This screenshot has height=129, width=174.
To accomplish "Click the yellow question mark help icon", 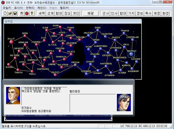I will tap(32, 14).
